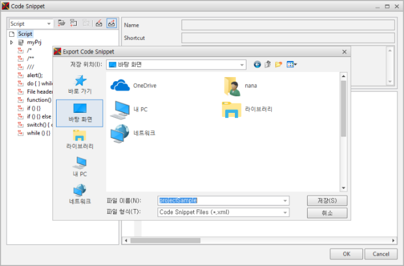The height and width of the screenshot is (266, 404).
Task: Select the nana user folder
Action: (242, 85)
